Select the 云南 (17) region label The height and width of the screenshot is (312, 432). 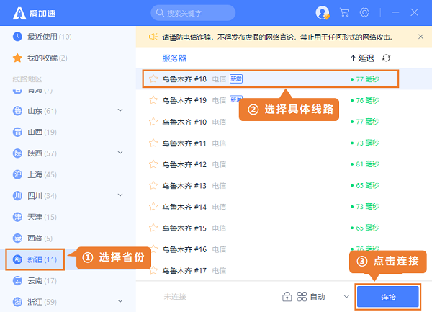point(42,281)
